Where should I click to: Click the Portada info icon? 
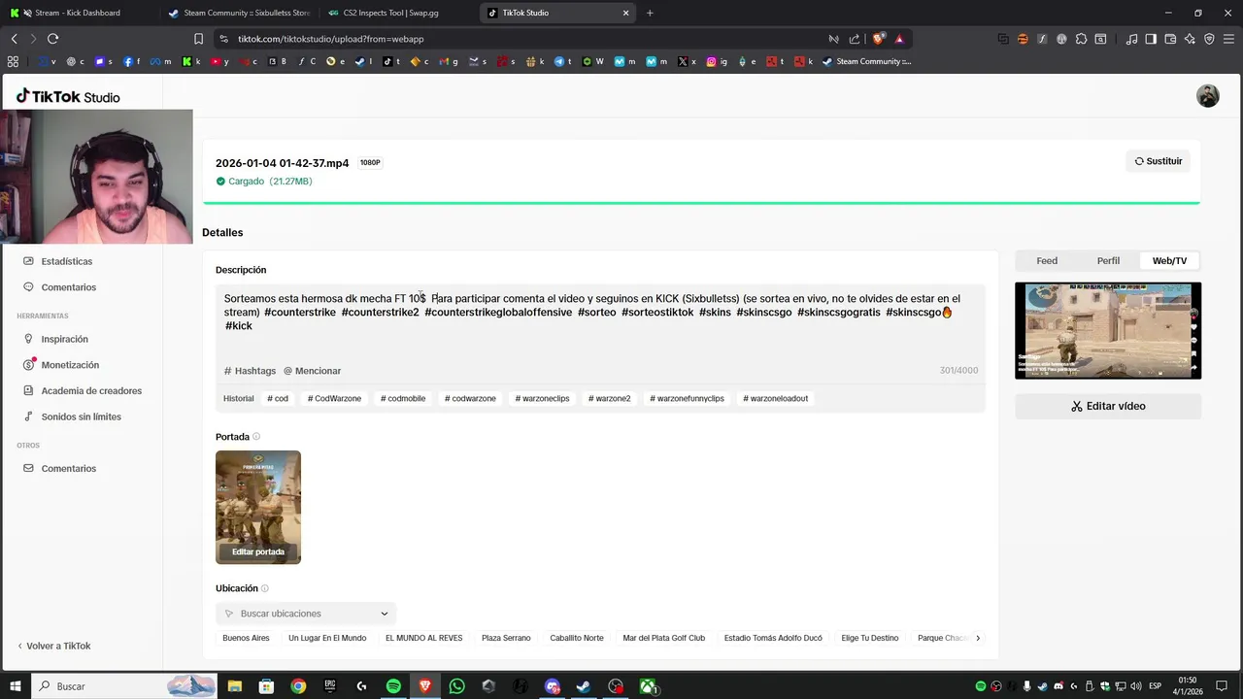256,437
